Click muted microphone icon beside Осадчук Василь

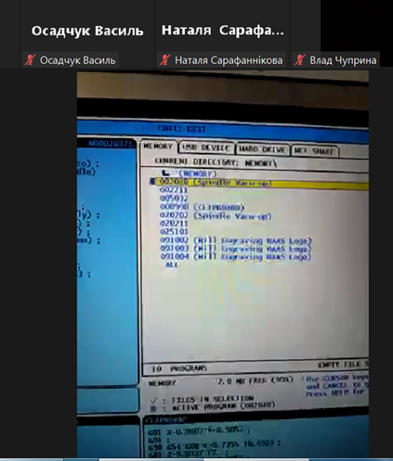(x=30, y=60)
